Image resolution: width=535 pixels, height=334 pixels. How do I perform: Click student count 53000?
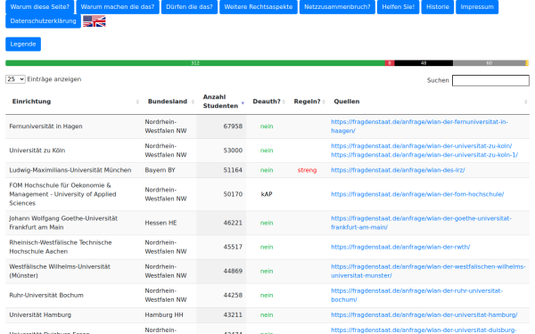pos(233,151)
